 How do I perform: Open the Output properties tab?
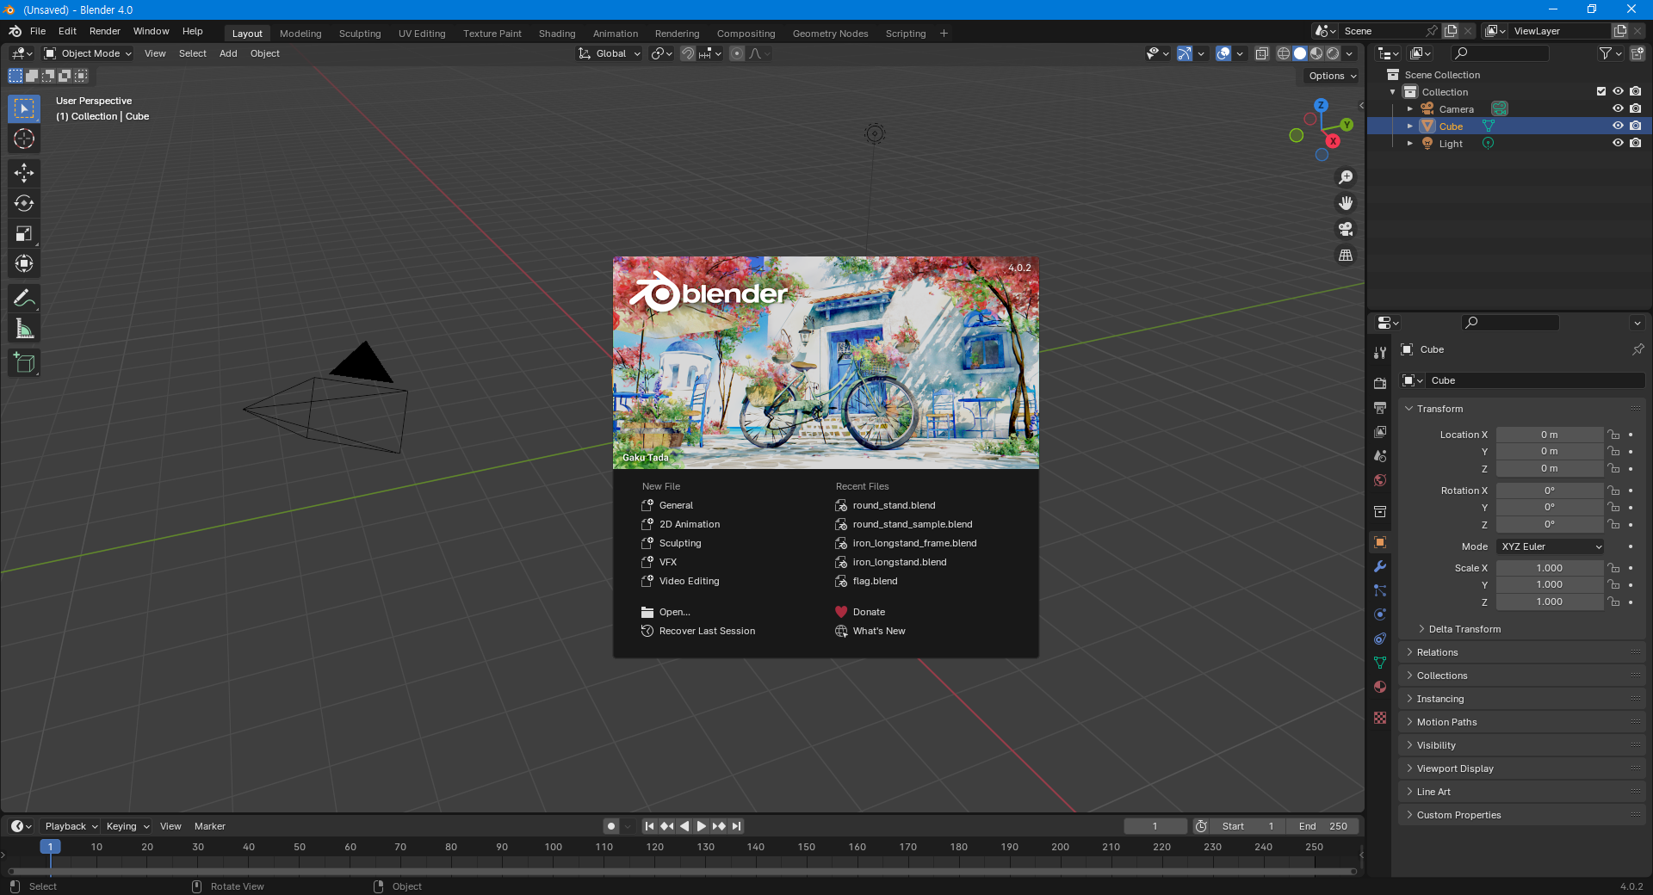coord(1380,407)
